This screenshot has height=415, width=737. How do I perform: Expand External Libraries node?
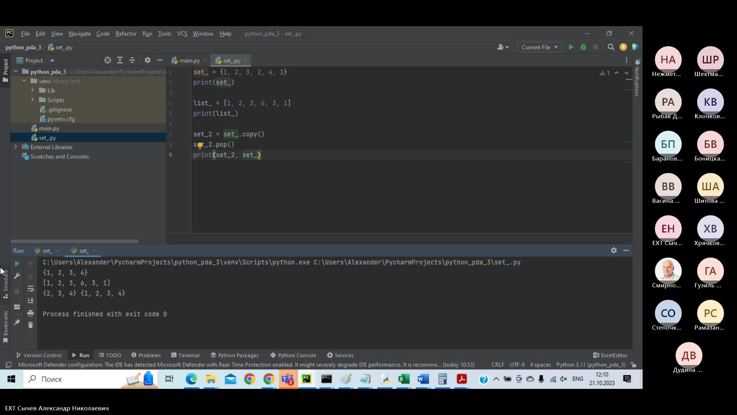tap(16, 147)
